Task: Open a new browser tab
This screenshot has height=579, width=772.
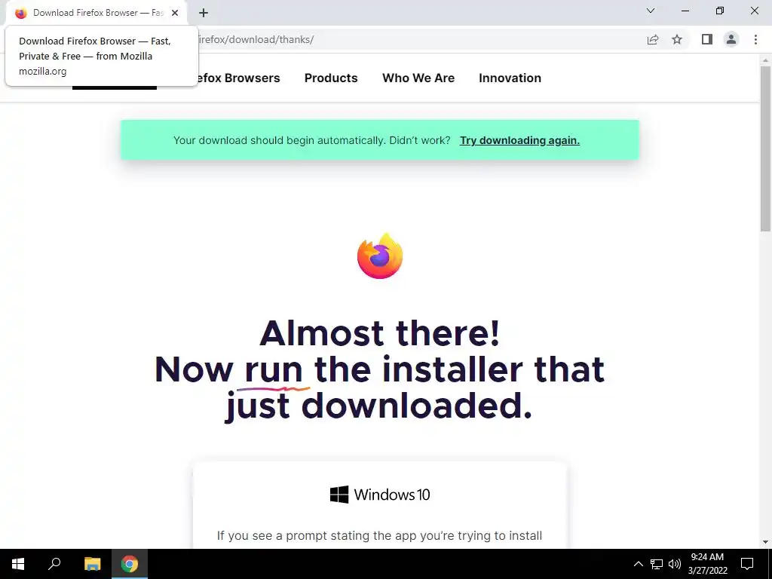Action: (x=204, y=13)
